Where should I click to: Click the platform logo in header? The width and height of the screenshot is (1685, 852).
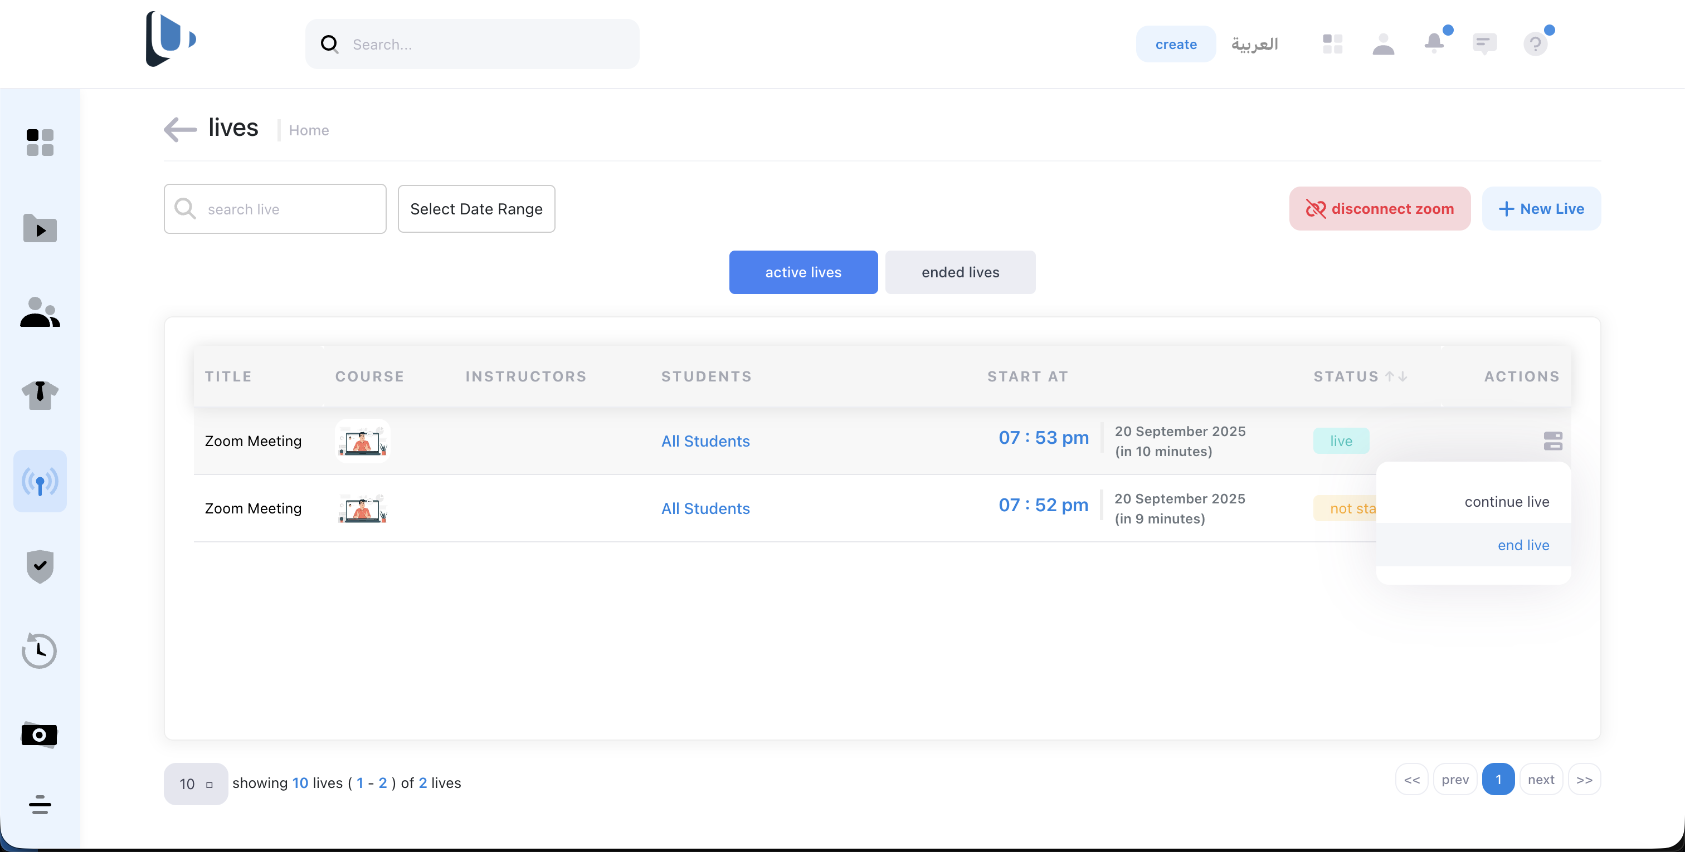[x=170, y=39]
